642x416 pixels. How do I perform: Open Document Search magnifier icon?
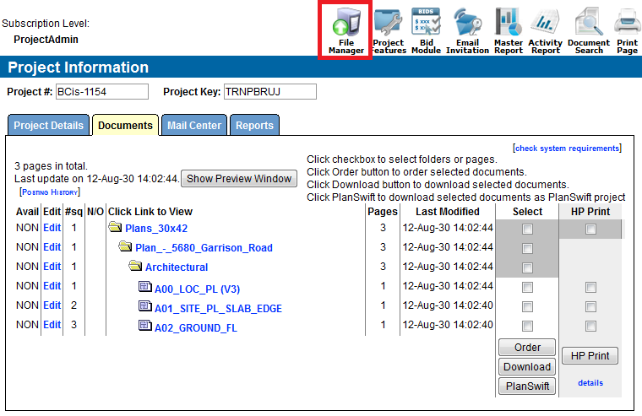[x=589, y=30]
